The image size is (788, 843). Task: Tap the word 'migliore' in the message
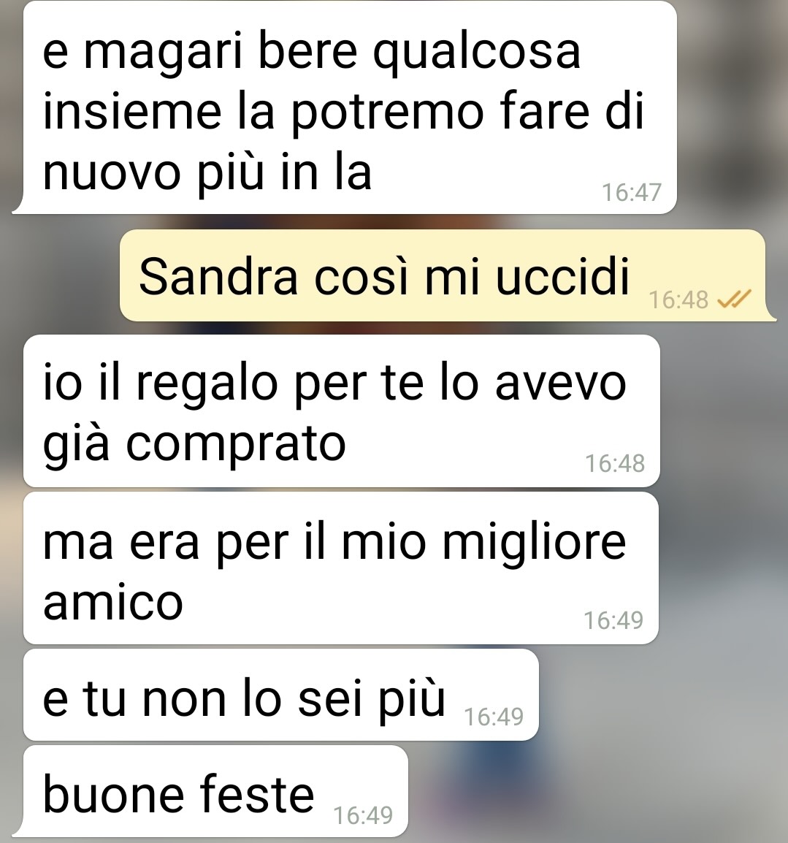click(534, 543)
